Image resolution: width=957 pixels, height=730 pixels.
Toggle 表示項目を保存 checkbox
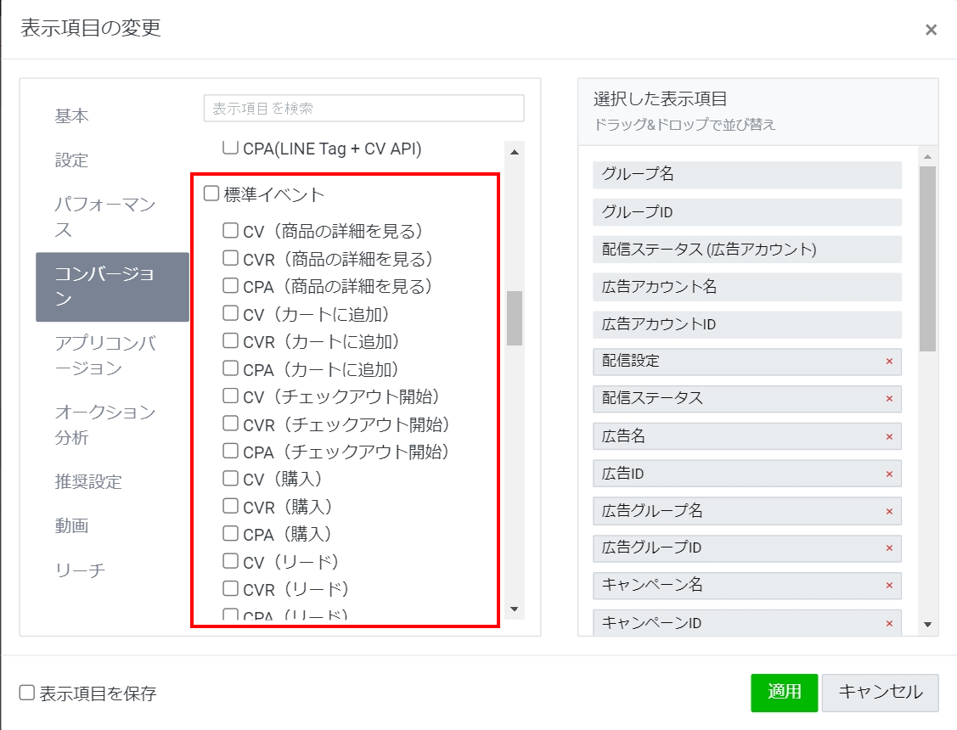click(x=27, y=693)
